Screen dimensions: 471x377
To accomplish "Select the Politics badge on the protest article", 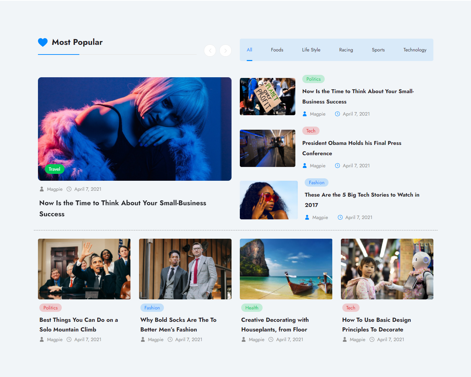I will 313,79.
